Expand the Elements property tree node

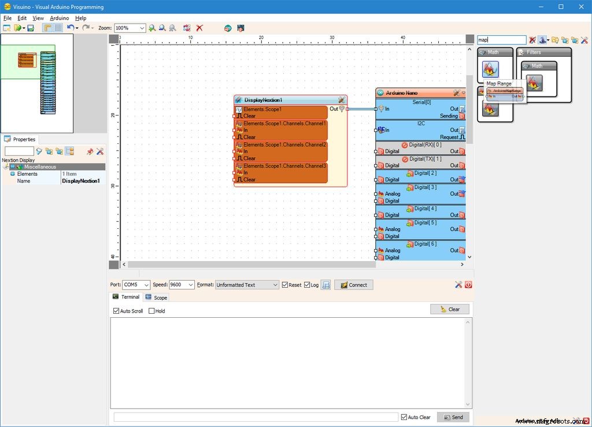click(12, 174)
